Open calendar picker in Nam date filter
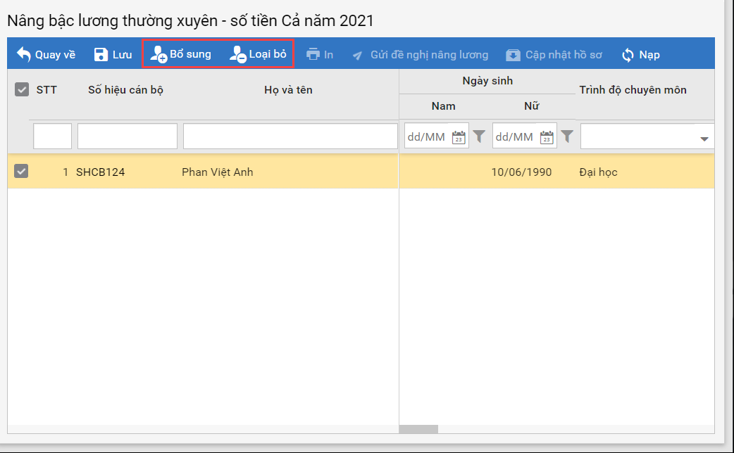This screenshot has width=734, height=453. pos(459,136)
